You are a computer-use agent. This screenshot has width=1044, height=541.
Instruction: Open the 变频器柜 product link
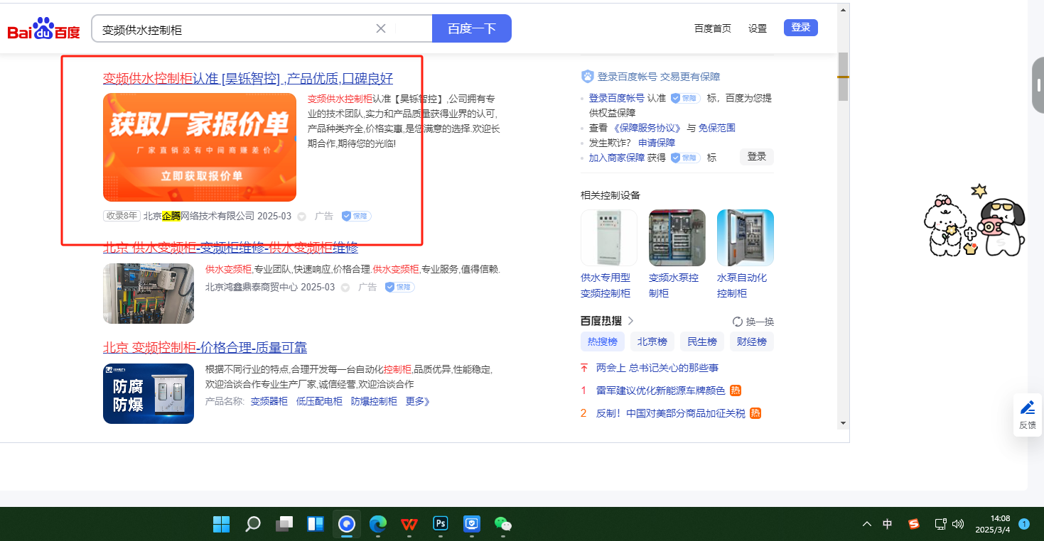click(x=269, y=401)
